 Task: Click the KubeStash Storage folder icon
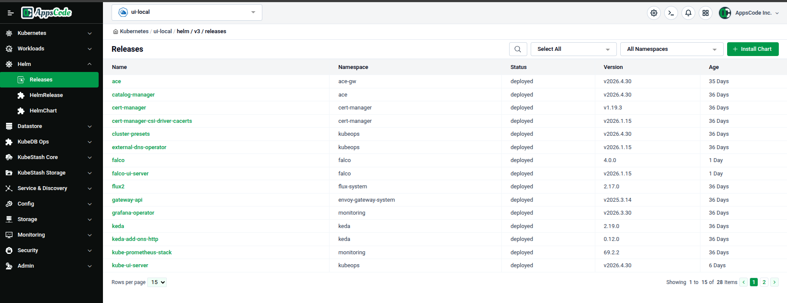[9, 173]
